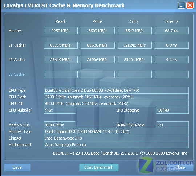196x176 pixels.
Task: Select the CPU Type field Core 2 Duo E8500
Action: pyautogui.click(x=116, y=90)
